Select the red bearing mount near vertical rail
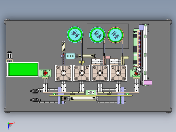 [x=136, y=73]
